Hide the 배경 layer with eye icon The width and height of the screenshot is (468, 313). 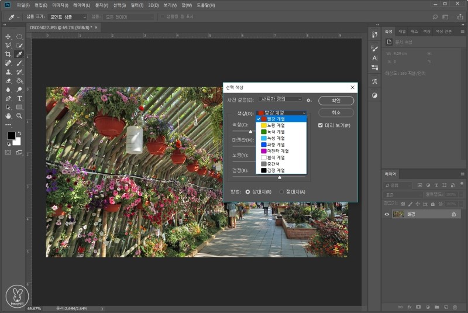(x=387, y=214)
